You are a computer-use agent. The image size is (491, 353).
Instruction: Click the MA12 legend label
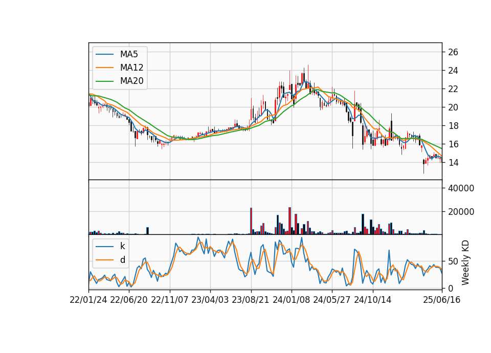coord(131,68)
